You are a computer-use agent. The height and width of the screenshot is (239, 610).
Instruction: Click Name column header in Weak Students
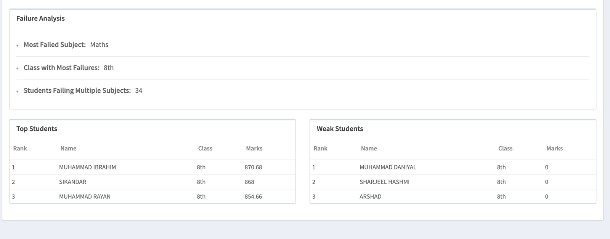[369, 148]
